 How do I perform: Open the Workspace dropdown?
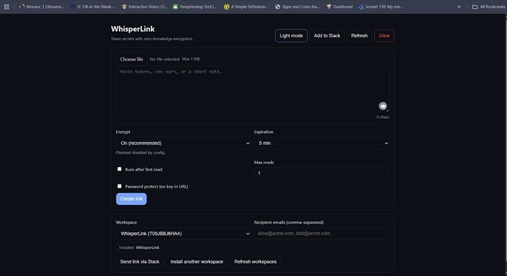coord(183,233)
